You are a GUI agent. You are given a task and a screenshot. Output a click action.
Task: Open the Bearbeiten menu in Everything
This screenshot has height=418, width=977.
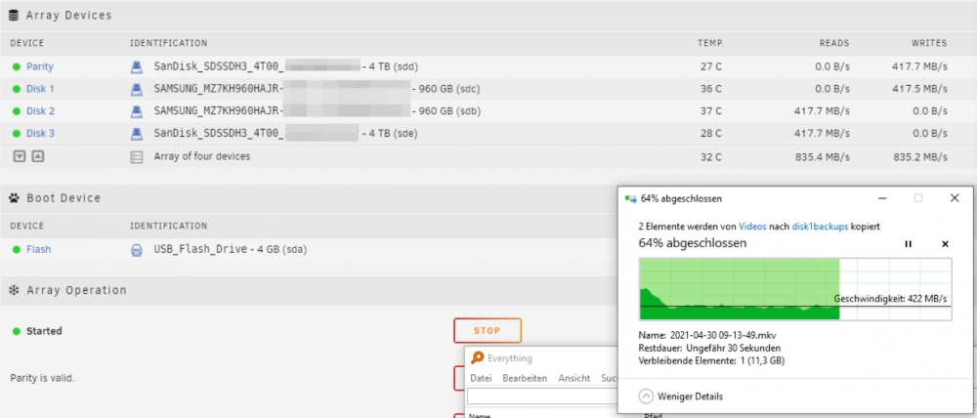coord(525,378)
